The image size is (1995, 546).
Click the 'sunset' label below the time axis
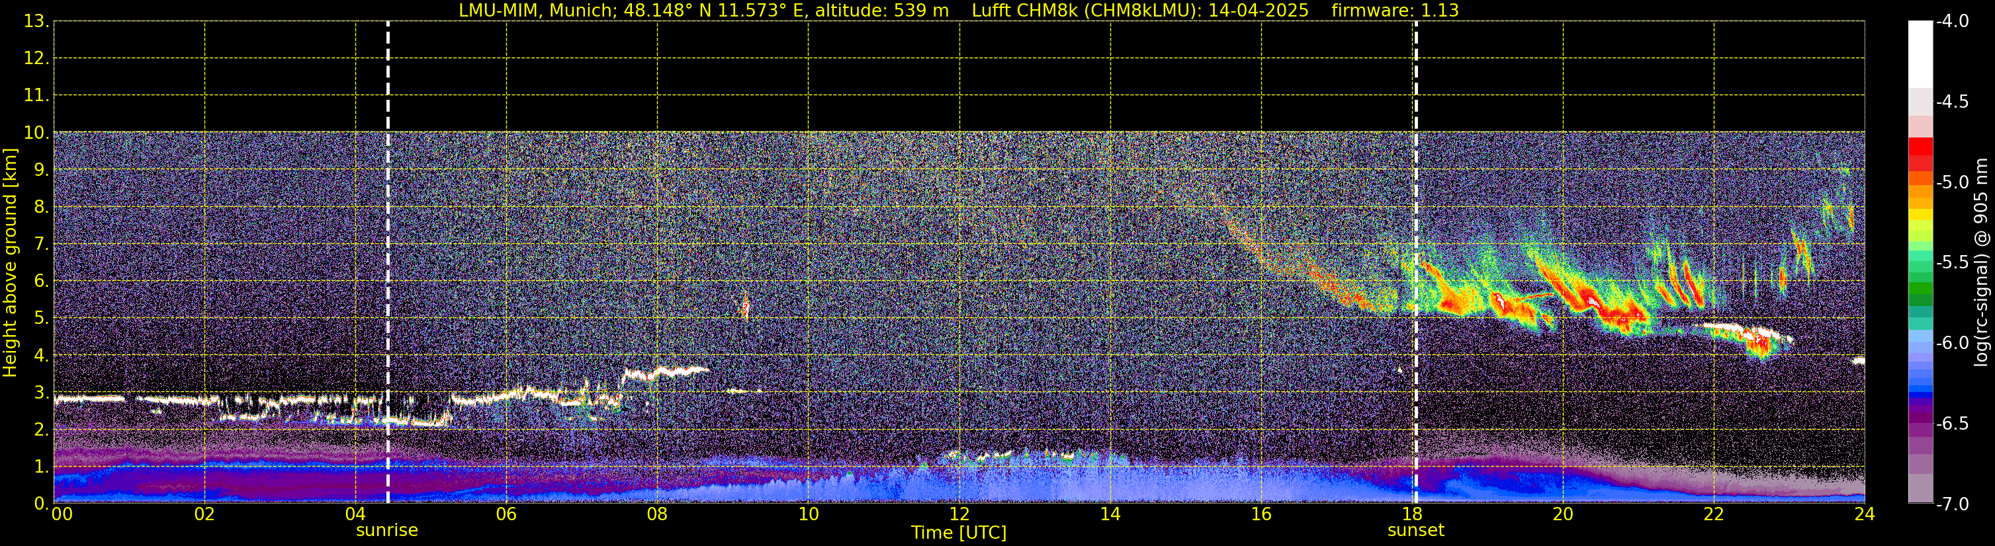click(x=1416, y=531)
